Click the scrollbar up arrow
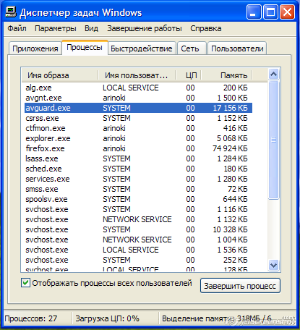 click(x=273, y=75)
